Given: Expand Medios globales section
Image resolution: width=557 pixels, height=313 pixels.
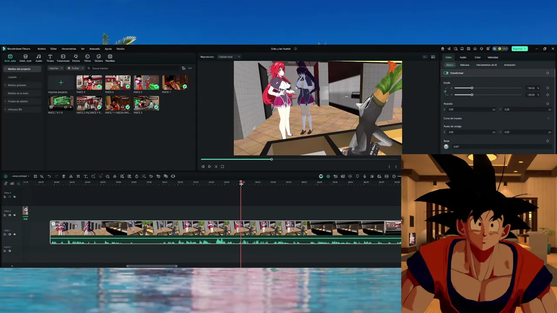Looking at the screenshot, I should (x=5, y=85).
